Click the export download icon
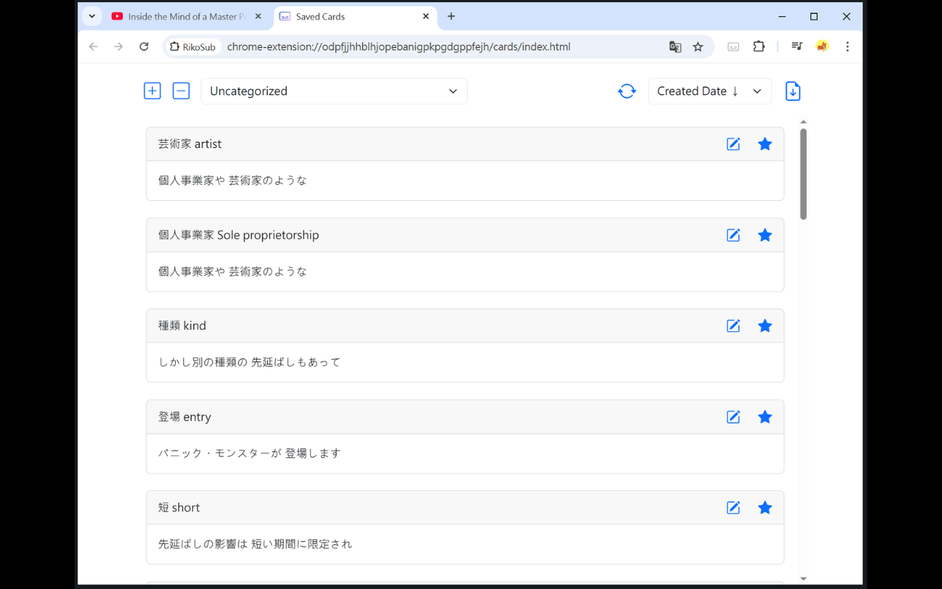Image resolution: width=942 pixels, height=589 pixels. 793,91
